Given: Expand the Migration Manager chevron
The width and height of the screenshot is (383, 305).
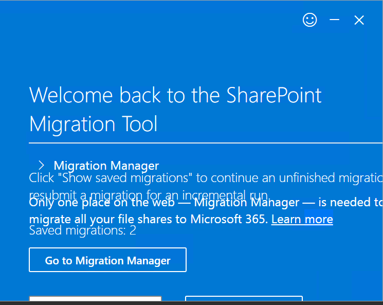Looking at the screenshot, I should 42,166.
